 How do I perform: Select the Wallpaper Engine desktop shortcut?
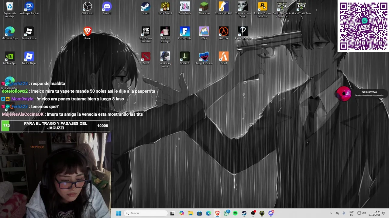pyautogui.click(x=29, y=8)
